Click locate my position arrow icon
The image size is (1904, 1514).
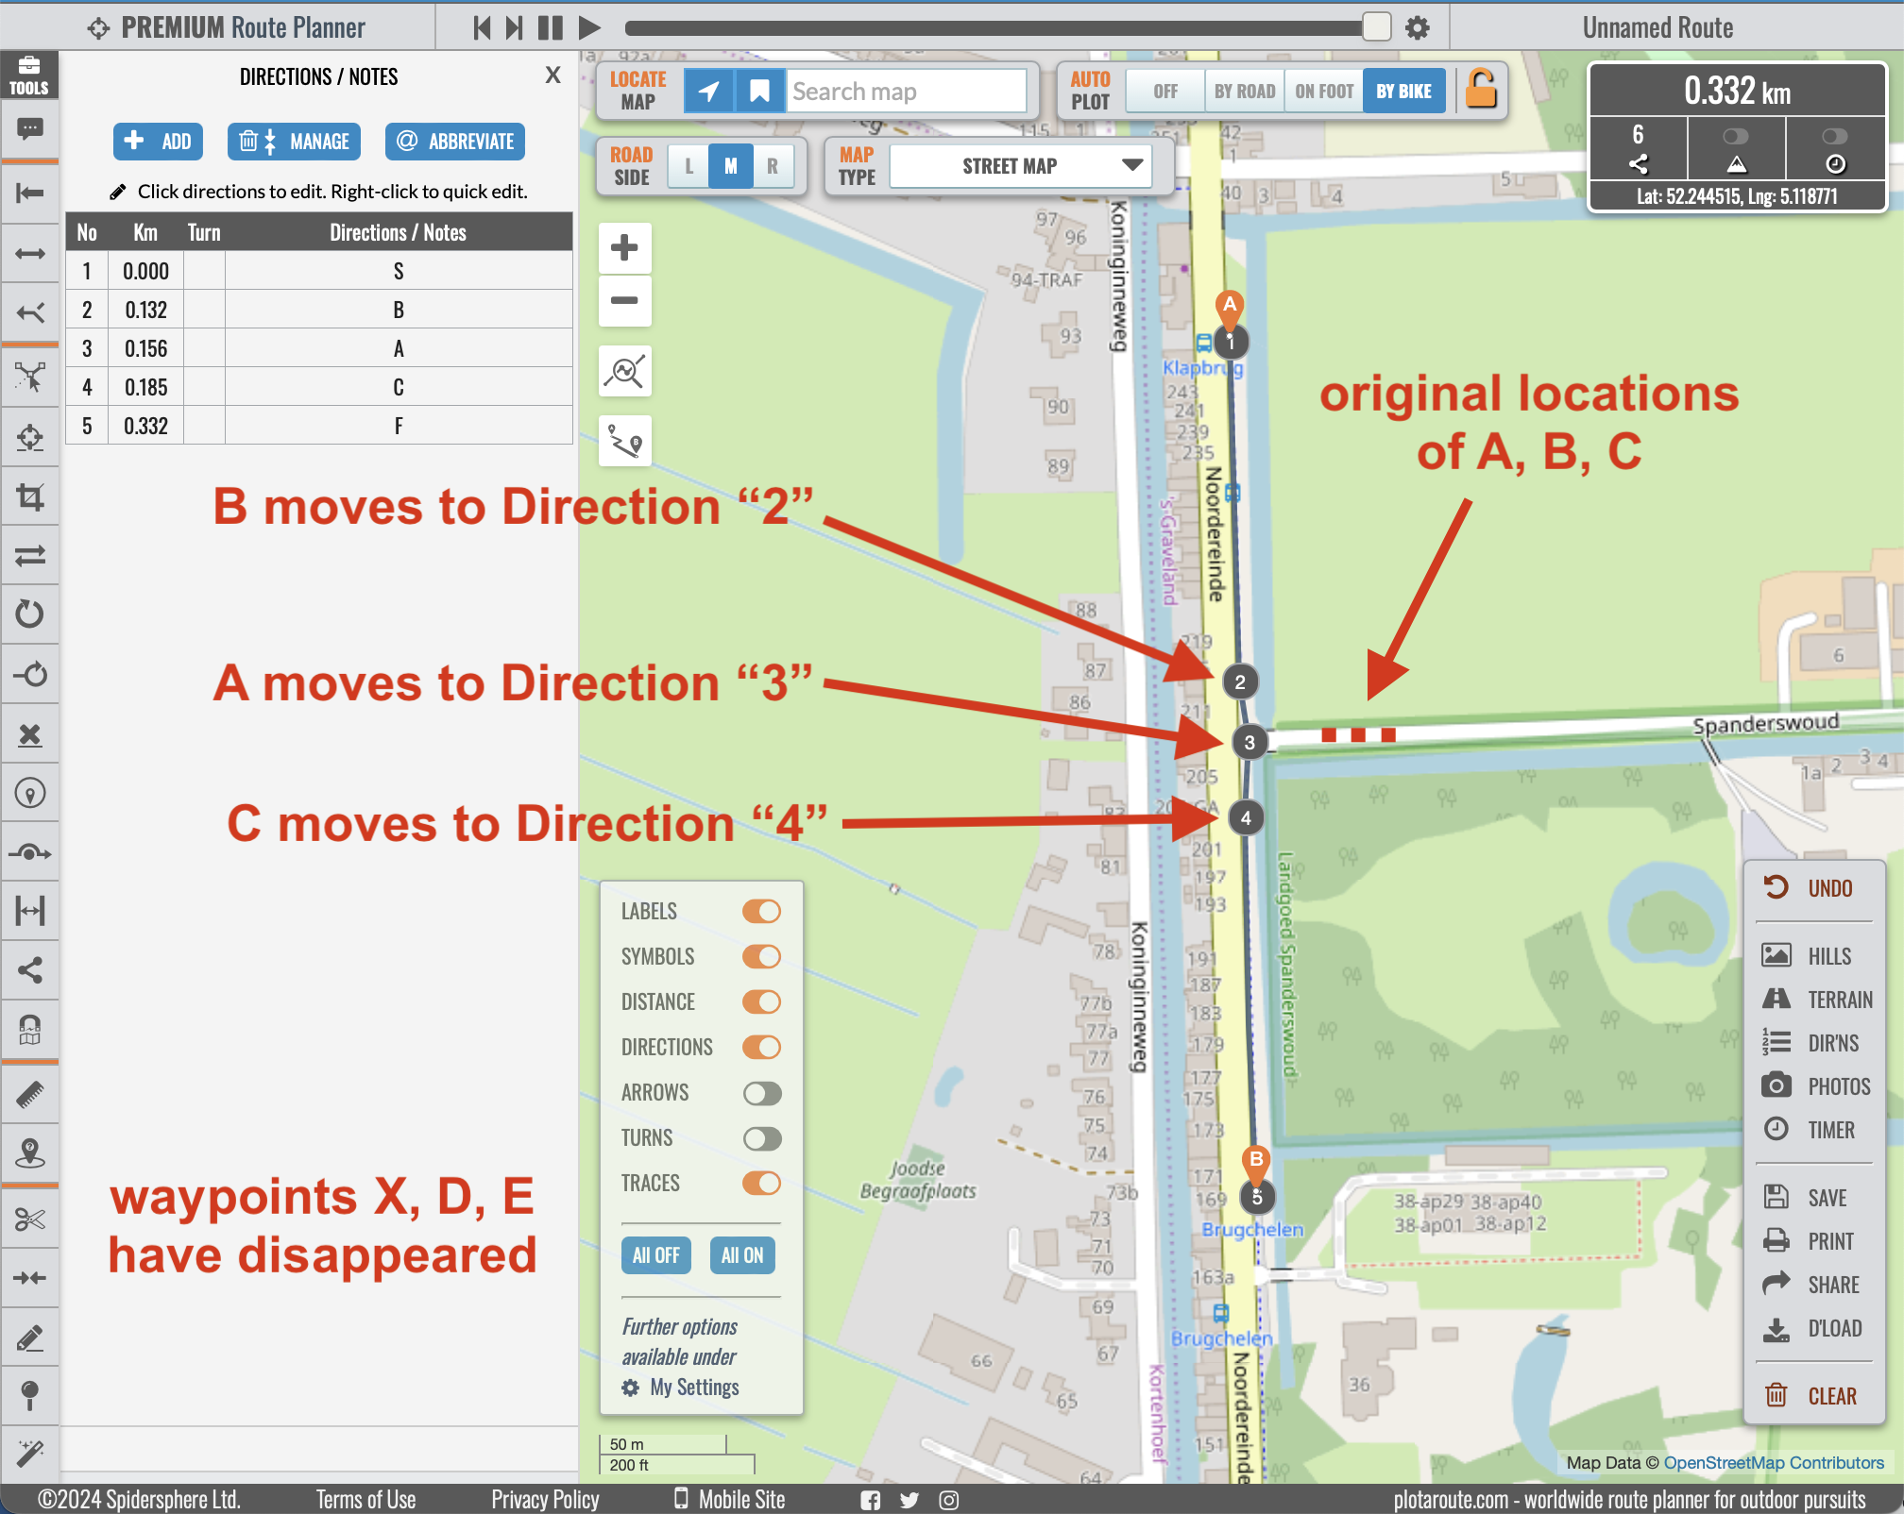tap(708, 91)
